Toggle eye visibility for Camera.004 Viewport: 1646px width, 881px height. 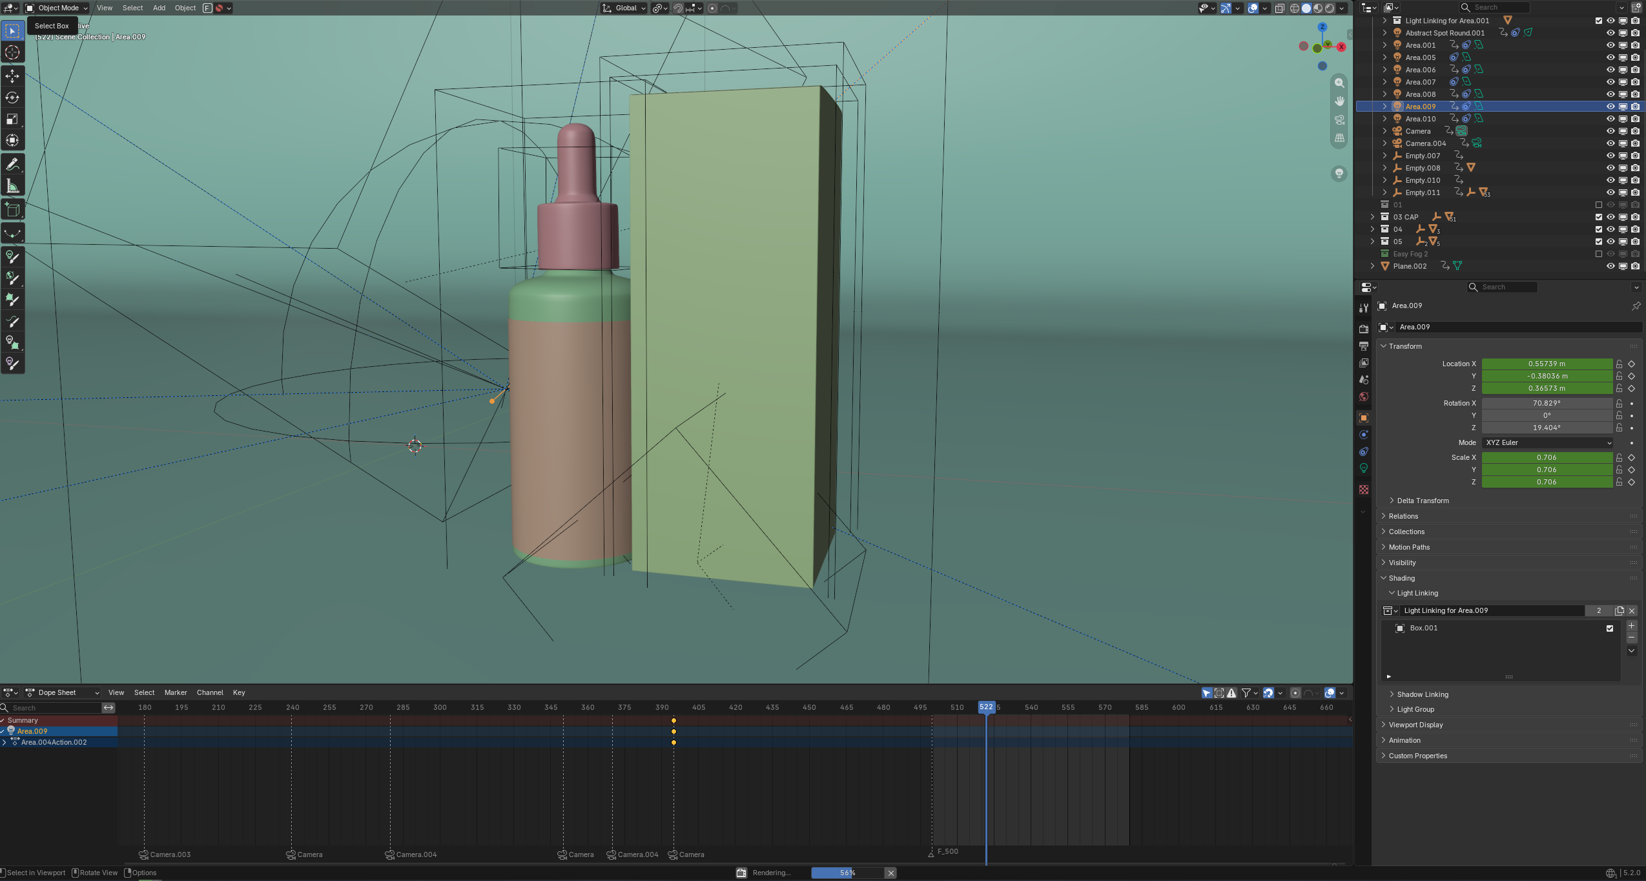[1610, 143]
